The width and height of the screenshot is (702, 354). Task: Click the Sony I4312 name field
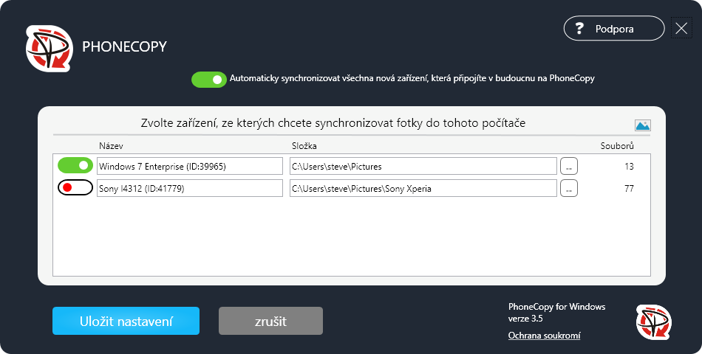(189, 189)
